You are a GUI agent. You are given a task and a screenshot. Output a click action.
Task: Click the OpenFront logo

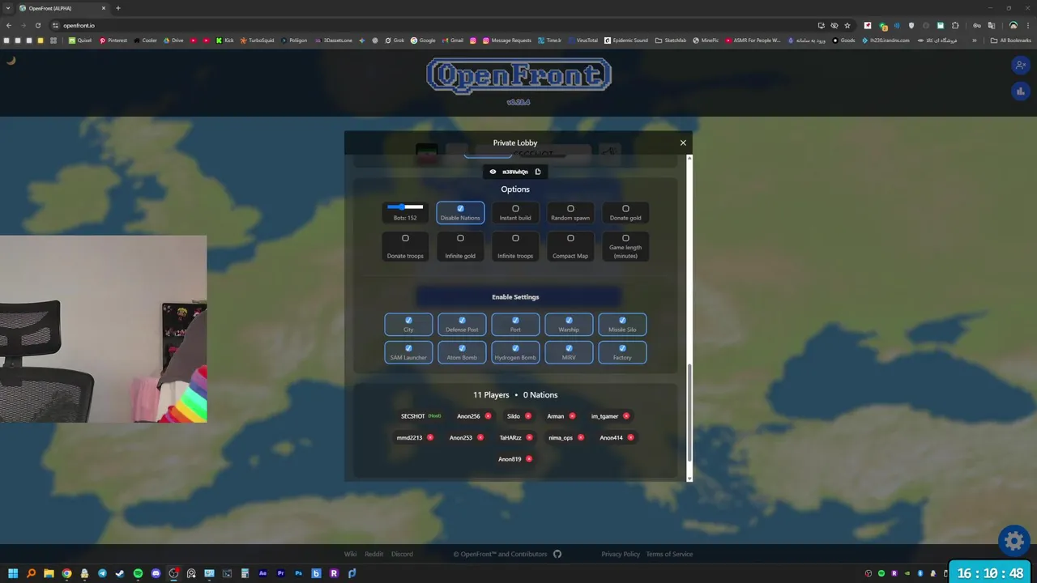pos(518,76)
